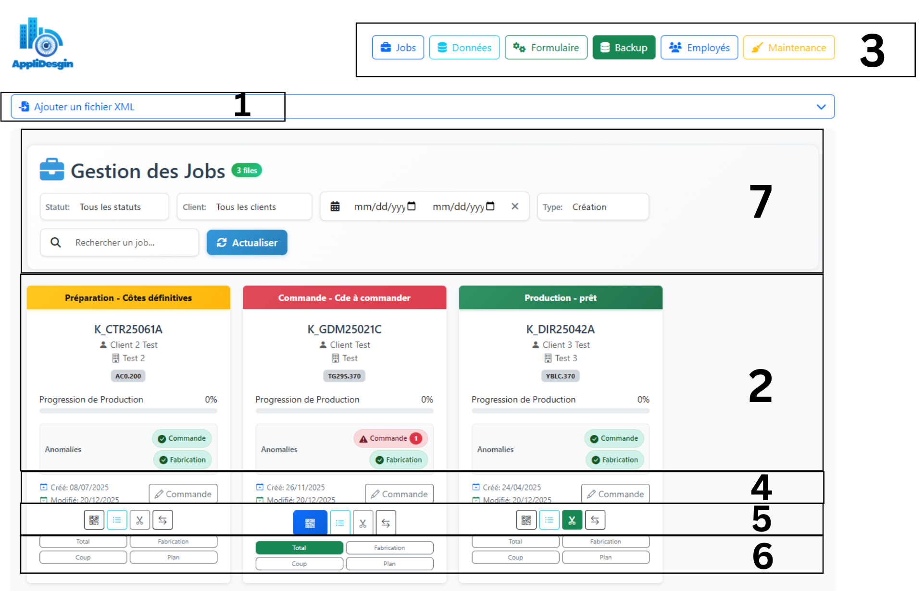
Task: Click swap arrows icon on K_DIR25042A card
Action: click(x=595, y=520)
